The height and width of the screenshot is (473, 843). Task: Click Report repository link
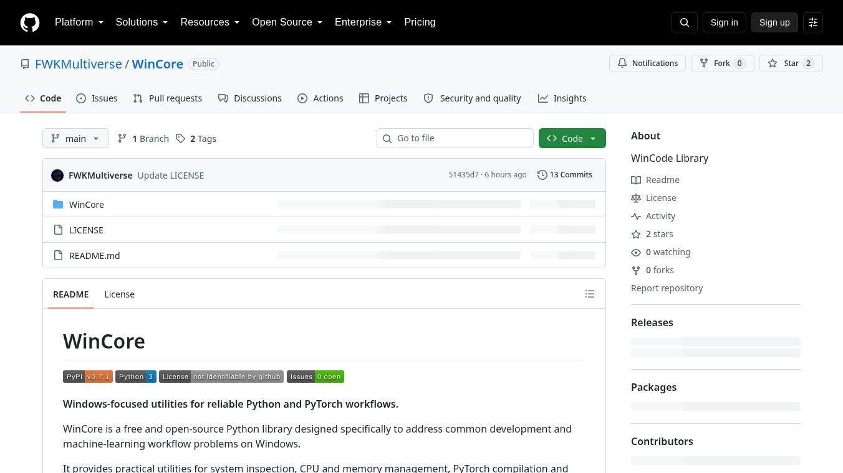pyautogui.click(x=667, y=288)
